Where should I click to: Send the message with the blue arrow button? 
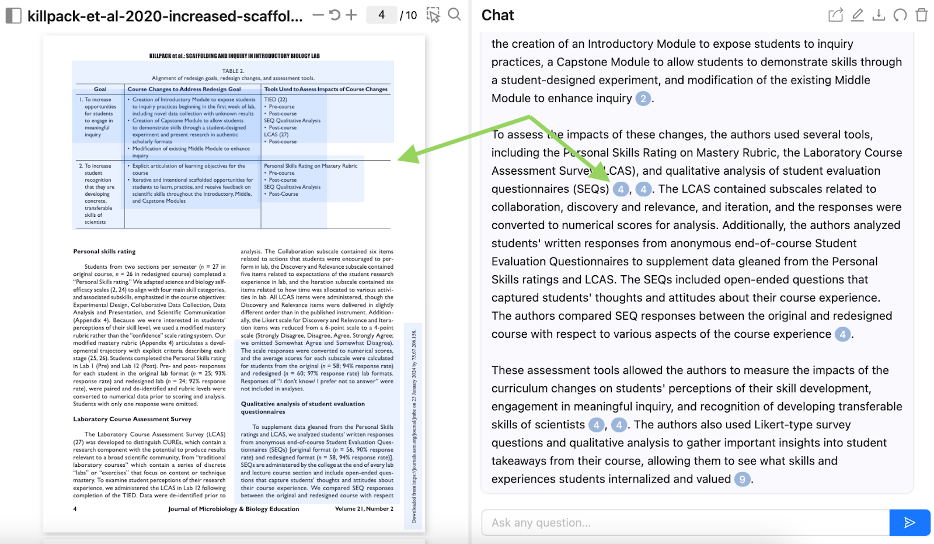[909, 522]
